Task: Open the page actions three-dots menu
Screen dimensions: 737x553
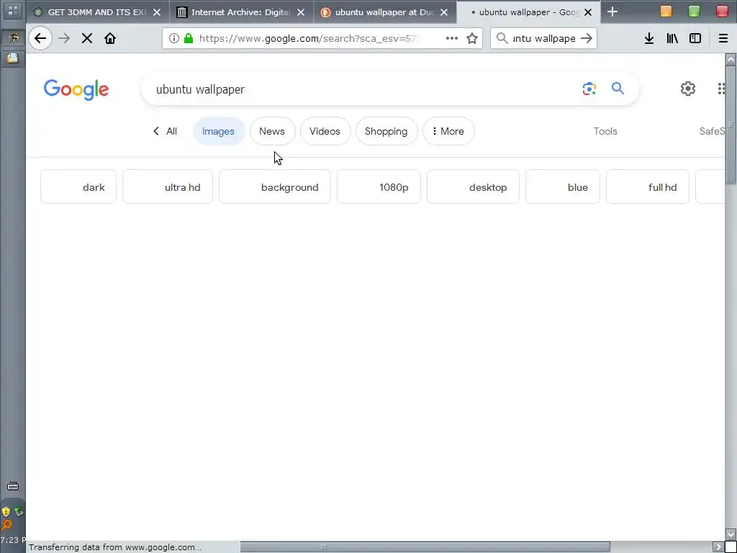Action: click(452, 38)
